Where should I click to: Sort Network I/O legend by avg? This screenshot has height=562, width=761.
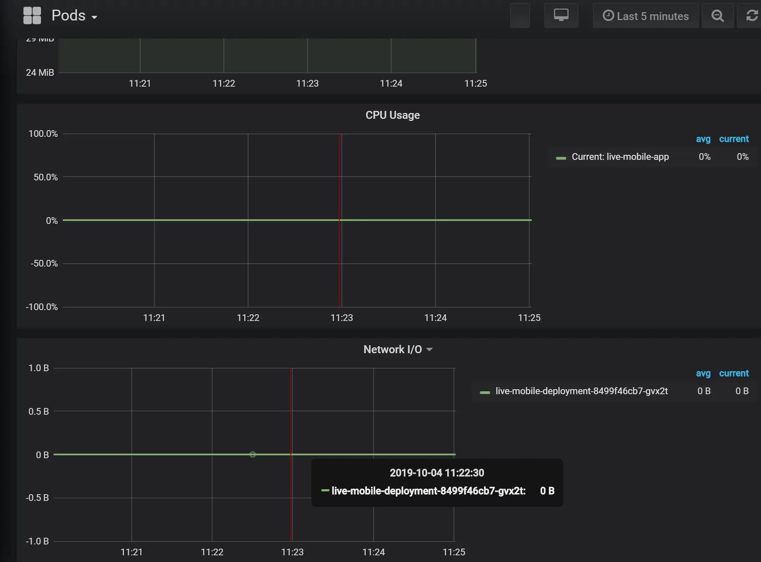(703, 373)
